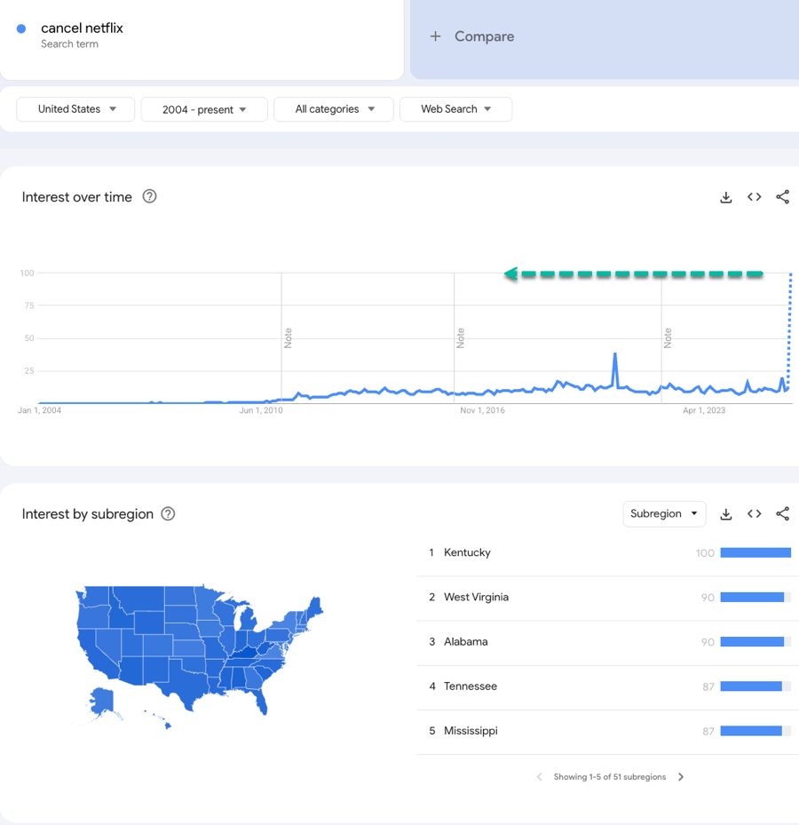
Task: Go to next page of subregions
Action: (x=681, y=777)
